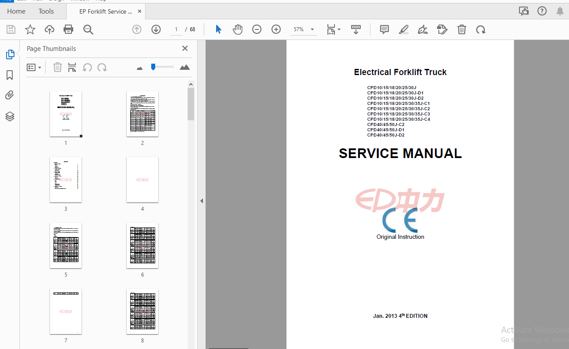The width and height of the screenshot is (569, 349).
Task: Rotate thumbnail counterclockwise
Action: 87,67
